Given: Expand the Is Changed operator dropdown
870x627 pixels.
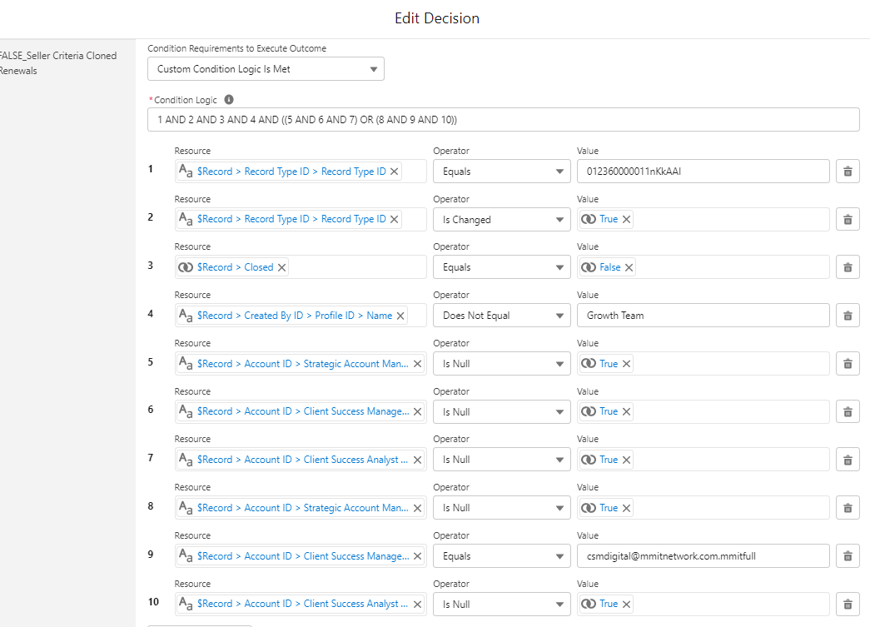Looking at the screenshot, I should tap(501, 220).
